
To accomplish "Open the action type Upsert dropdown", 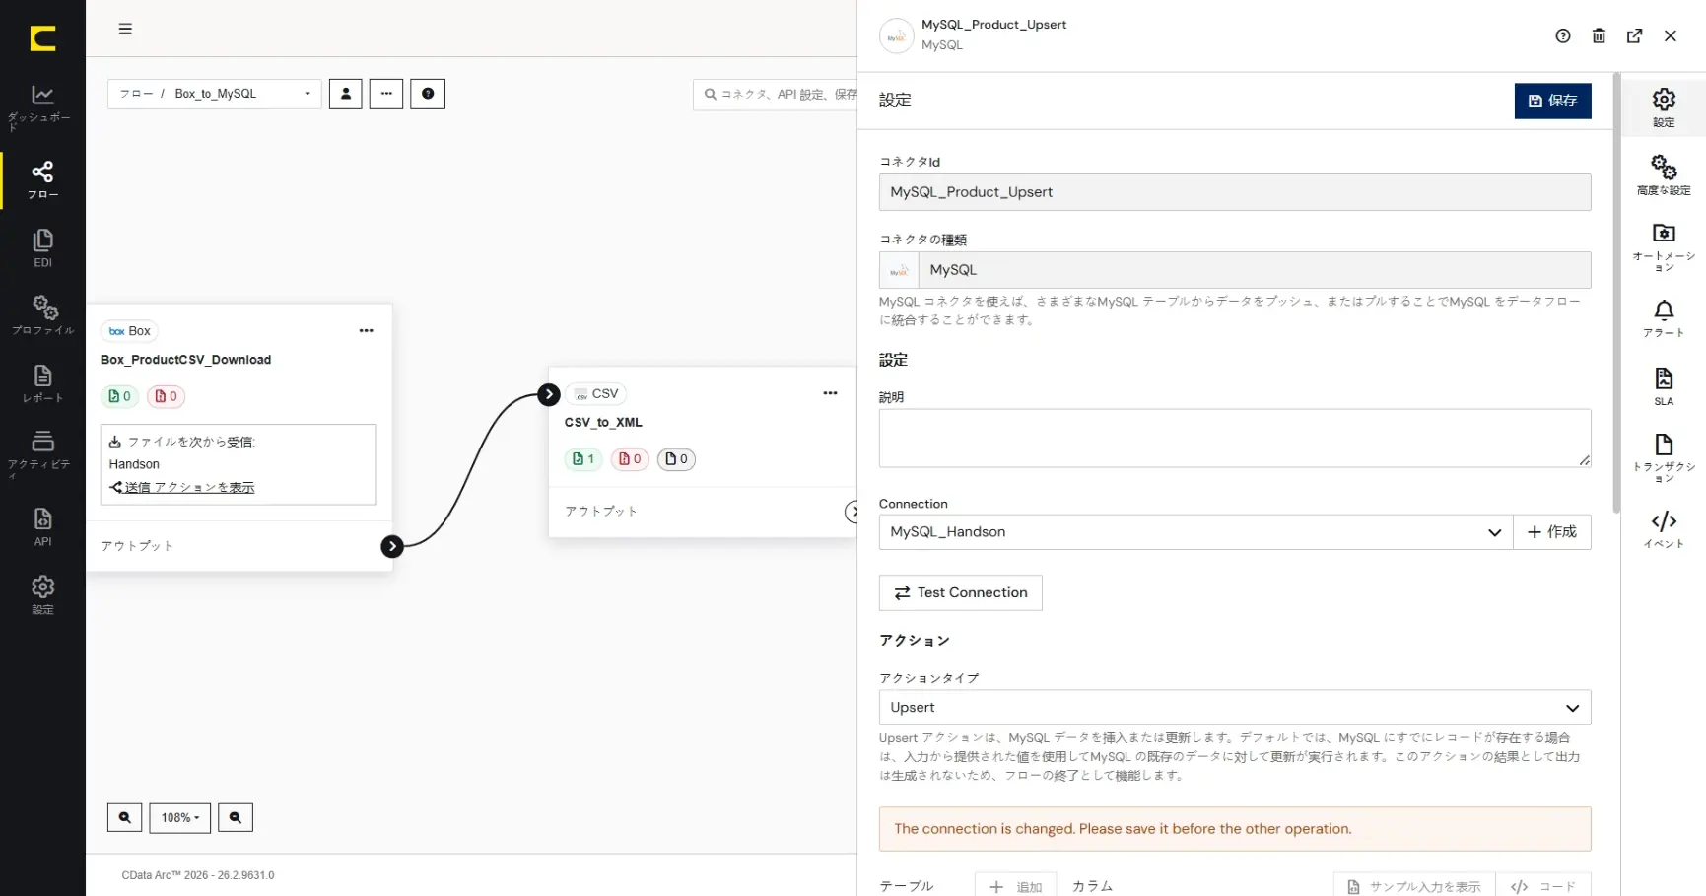I will point(1235,708).
